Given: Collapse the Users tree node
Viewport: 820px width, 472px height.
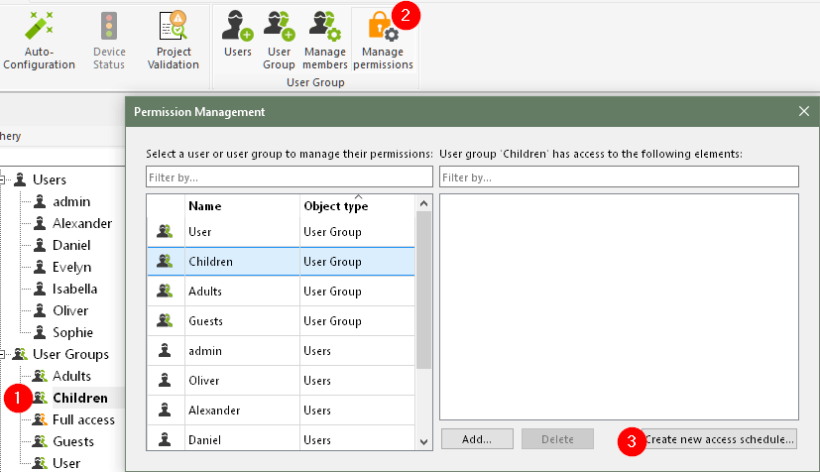Looking at the screenshot, I should [x=5, y=179].
